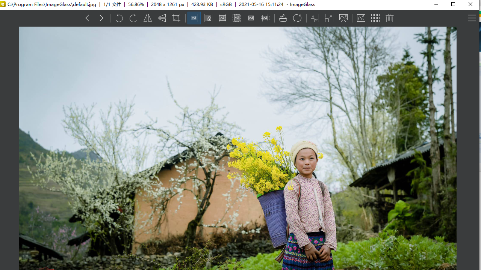Open the ImageGlass window menu via app icon
The height and width of the screenshot is (270, 481).
point(3,4)
